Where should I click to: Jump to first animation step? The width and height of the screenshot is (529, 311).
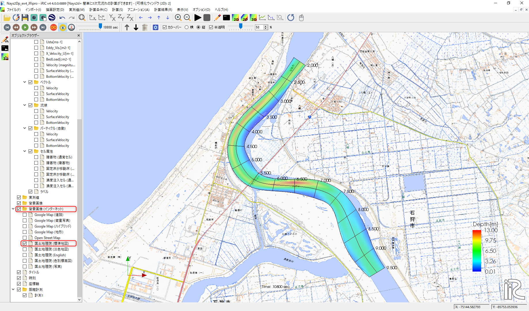(7, 27)
